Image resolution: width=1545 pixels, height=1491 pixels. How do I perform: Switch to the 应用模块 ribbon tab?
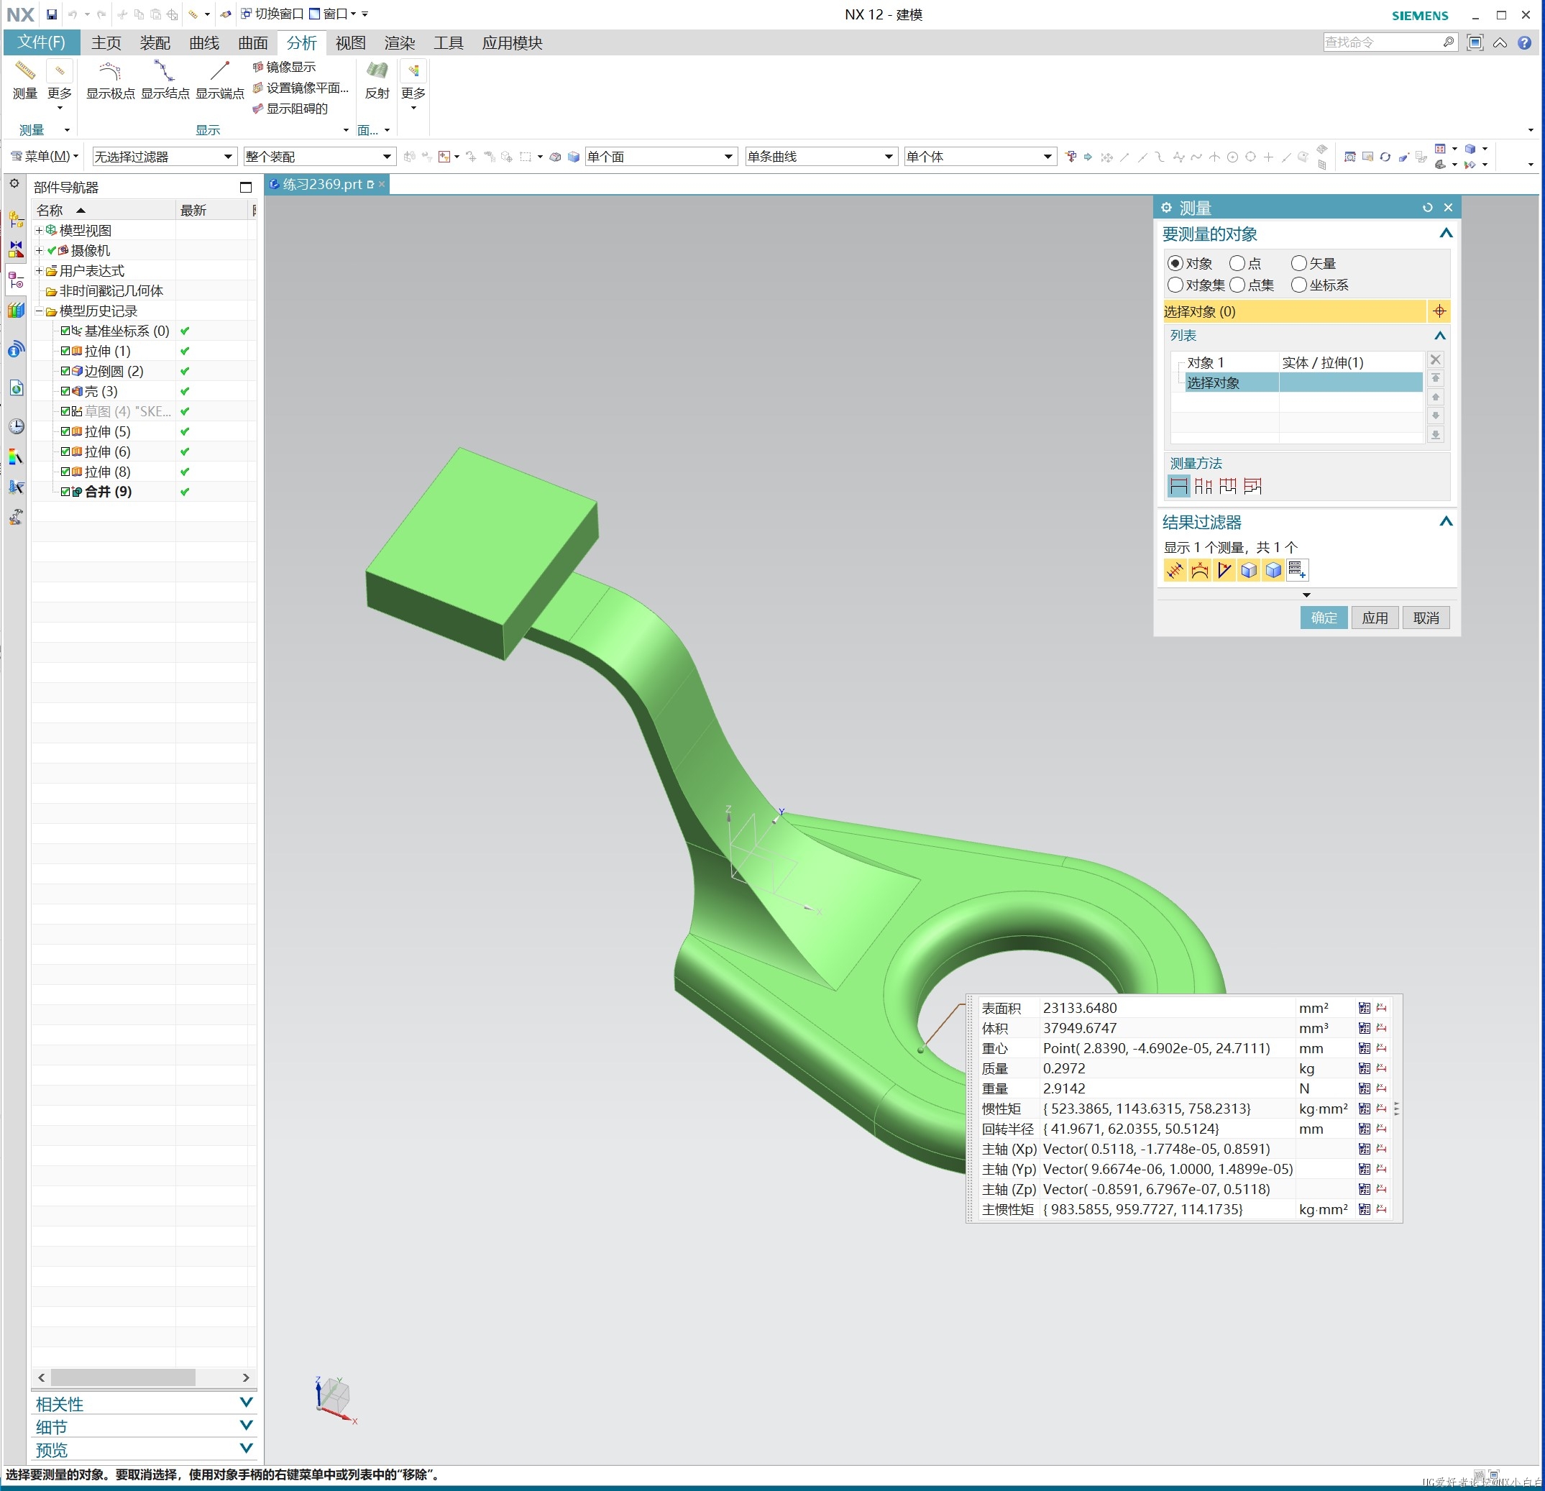coord(513,42)
